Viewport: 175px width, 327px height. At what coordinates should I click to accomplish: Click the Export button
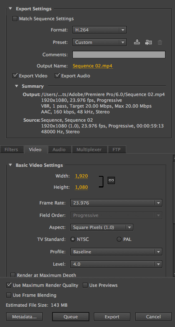pyautogui.click(x=112, y=317)
